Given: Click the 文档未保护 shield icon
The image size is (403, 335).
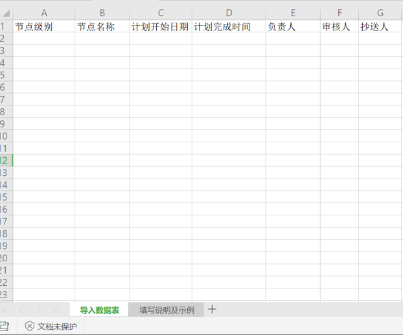Looking at the screenshot, I should click(x=30, y=327).
